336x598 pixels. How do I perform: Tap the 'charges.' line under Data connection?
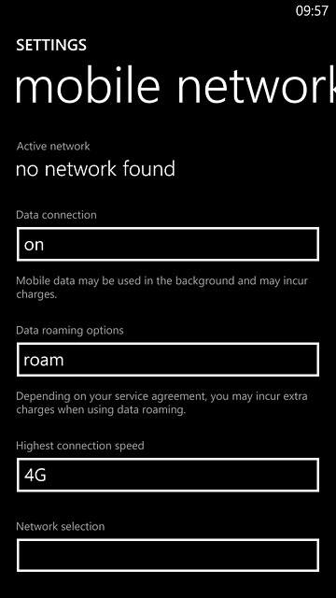(36, 295)
